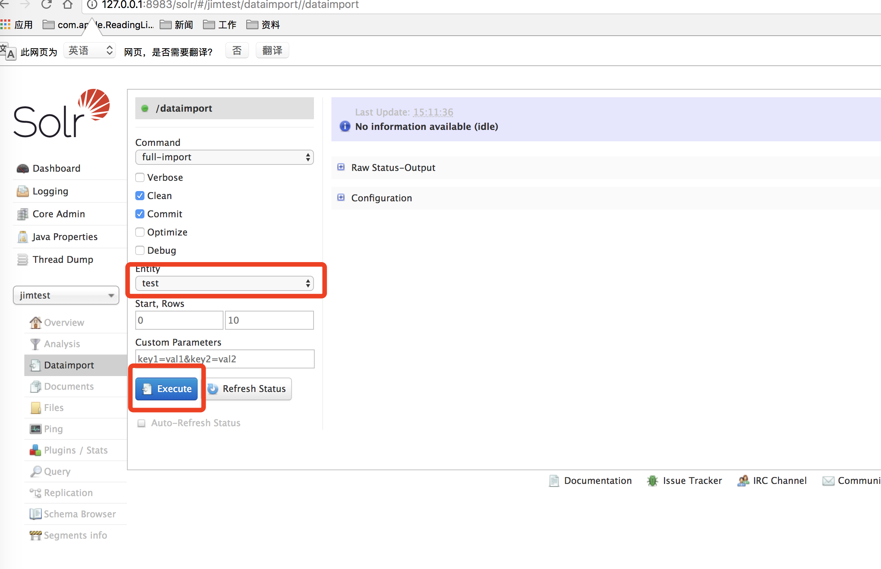This screenshot has width=881, height=569.
Task: Open the Documentation link in footer
Action: pos(598,480)
